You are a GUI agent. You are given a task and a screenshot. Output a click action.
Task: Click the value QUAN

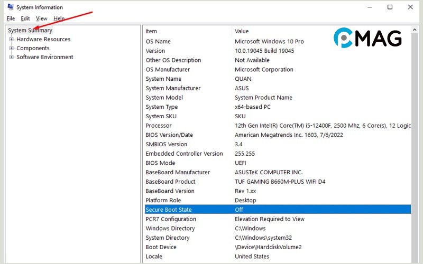[243, 79]
